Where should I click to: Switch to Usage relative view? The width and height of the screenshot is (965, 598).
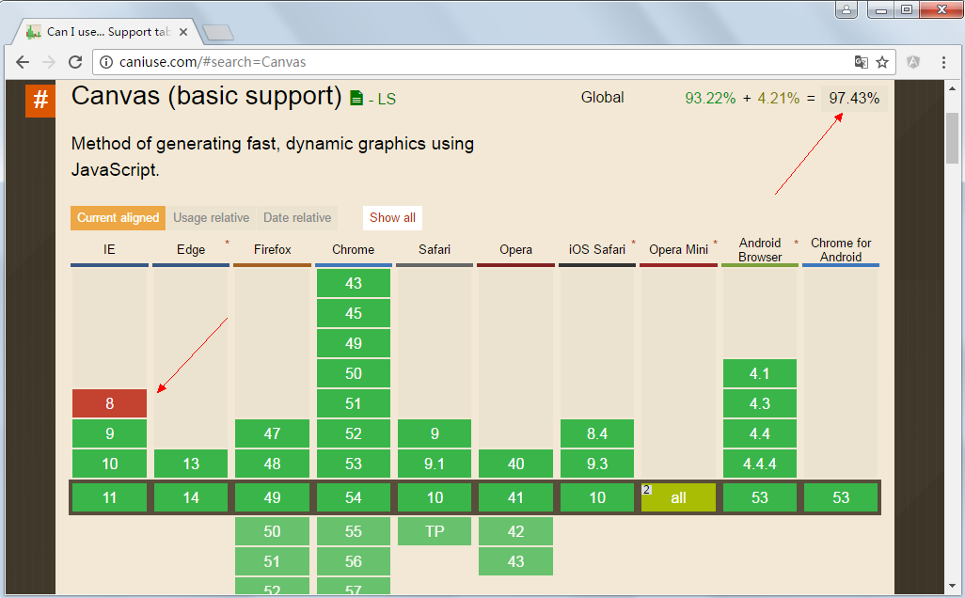coord(211,218)
